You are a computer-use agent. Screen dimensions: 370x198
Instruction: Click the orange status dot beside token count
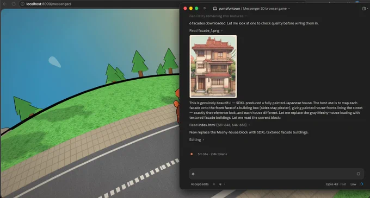click(x=192, y=154)
